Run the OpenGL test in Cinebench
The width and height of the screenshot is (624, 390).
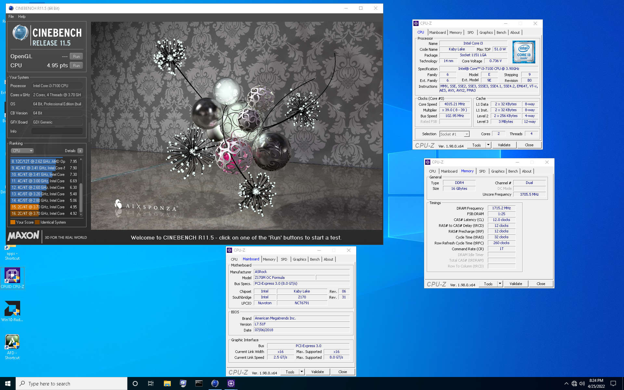[76, 57]
